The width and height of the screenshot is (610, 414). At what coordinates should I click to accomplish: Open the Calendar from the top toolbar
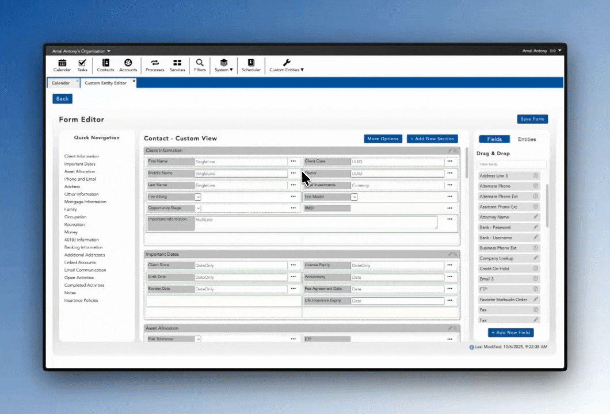click(x=62, y=64)
